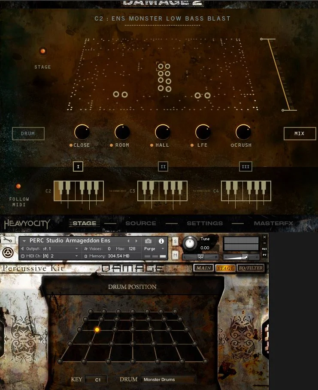This screenshot has width=318, height=390.
Task: Toggle the LFE on/off dot
Action: pos(192,145)
